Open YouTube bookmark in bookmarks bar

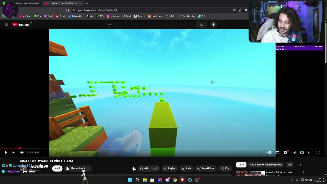pyautogui.click(x=25, y=16)
